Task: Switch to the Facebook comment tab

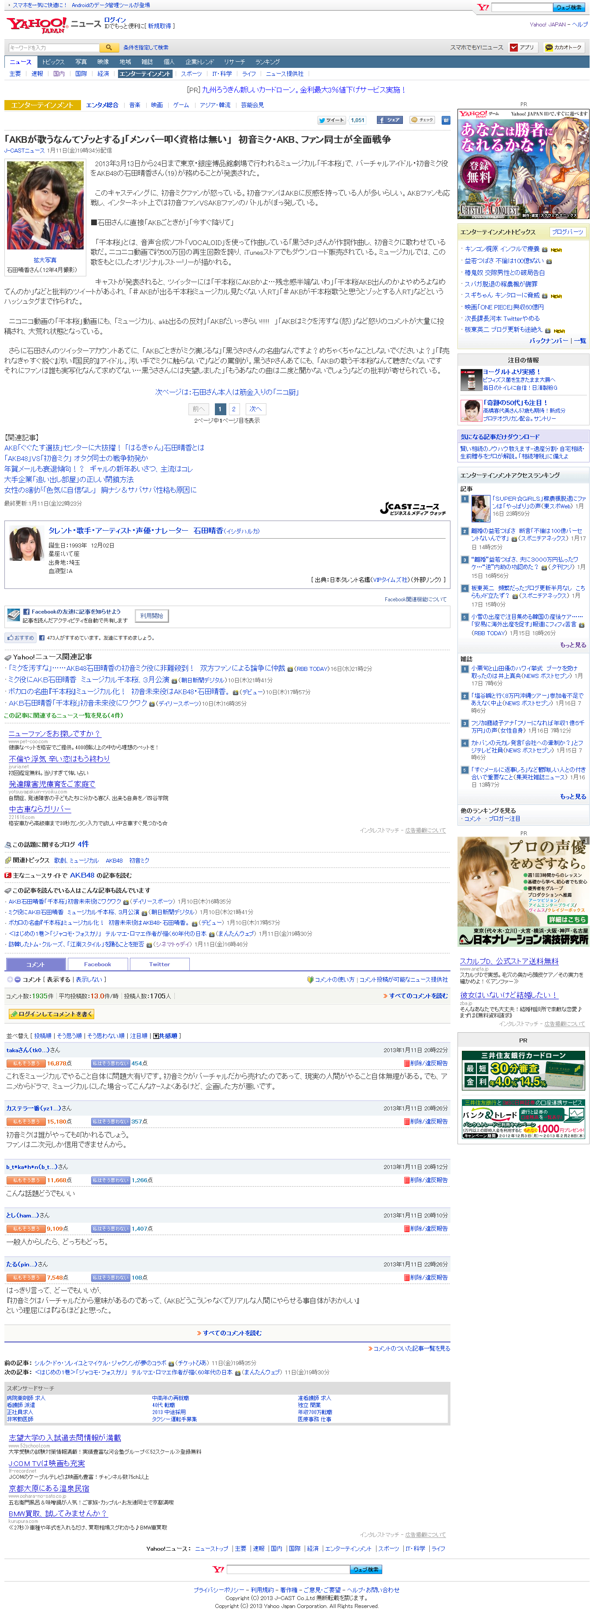Action: pyautogui.click(x=97, y=964)
